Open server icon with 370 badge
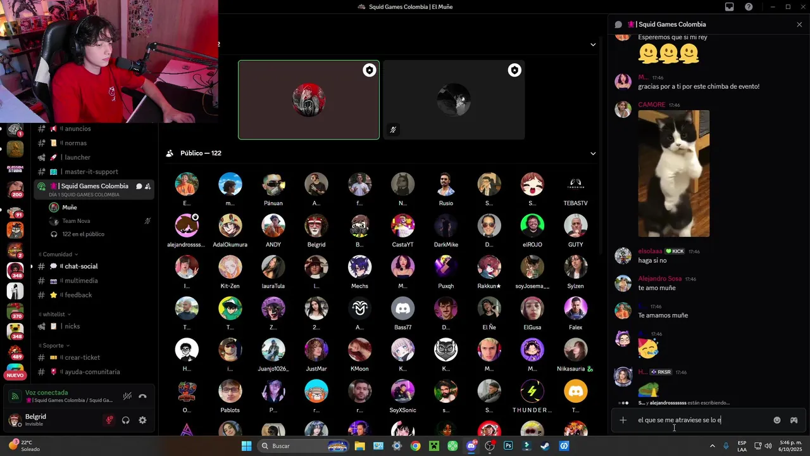Viewport: 810px width, 456px height. click(x=15, y=310)
